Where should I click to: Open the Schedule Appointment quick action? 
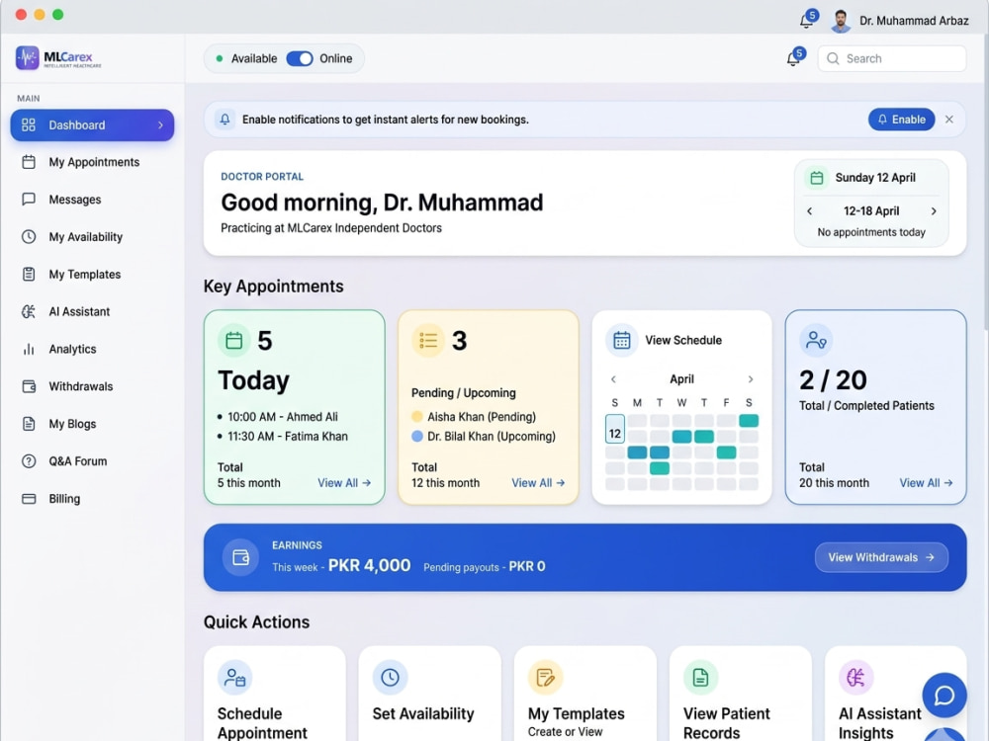coord(275,694)
